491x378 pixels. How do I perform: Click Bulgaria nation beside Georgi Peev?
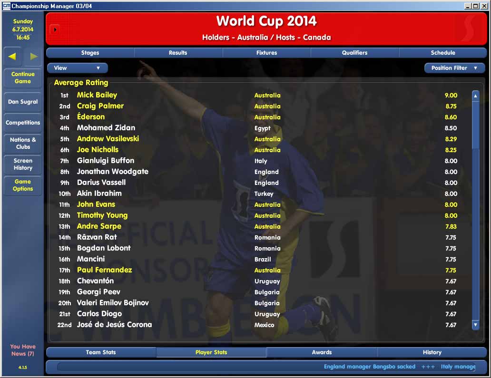tap(267, 292)
